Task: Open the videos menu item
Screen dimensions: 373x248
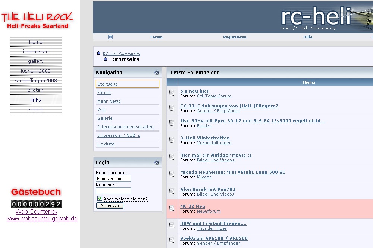Action: pos(36,110)
